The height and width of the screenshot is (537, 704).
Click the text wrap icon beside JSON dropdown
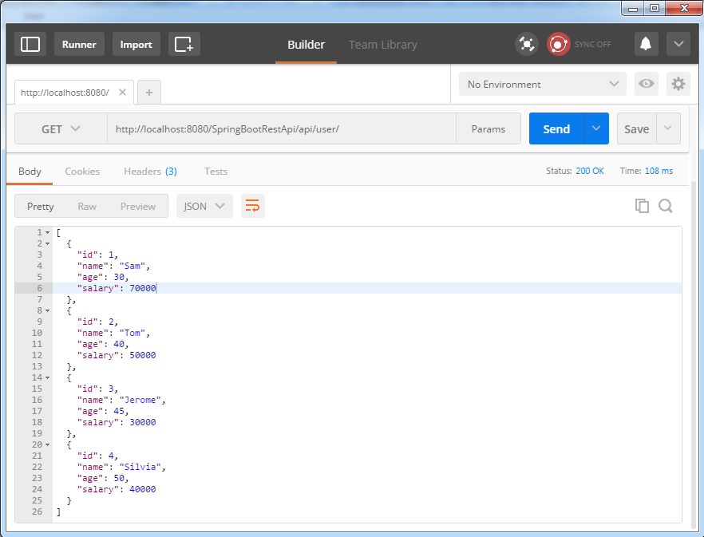(x=252, y=205)
